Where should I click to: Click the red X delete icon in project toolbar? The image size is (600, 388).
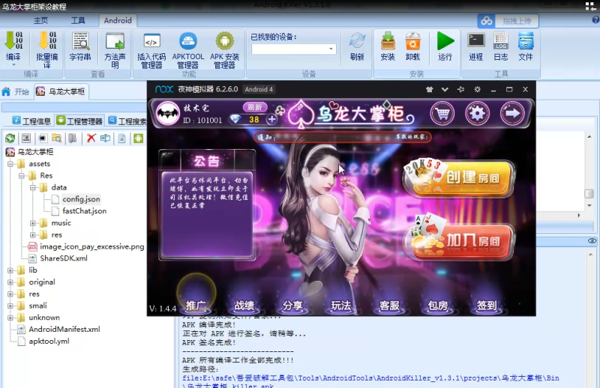click(x=91, y=138)
